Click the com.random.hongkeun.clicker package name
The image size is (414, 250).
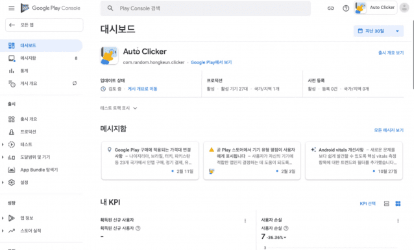click(x=154, y=62)
